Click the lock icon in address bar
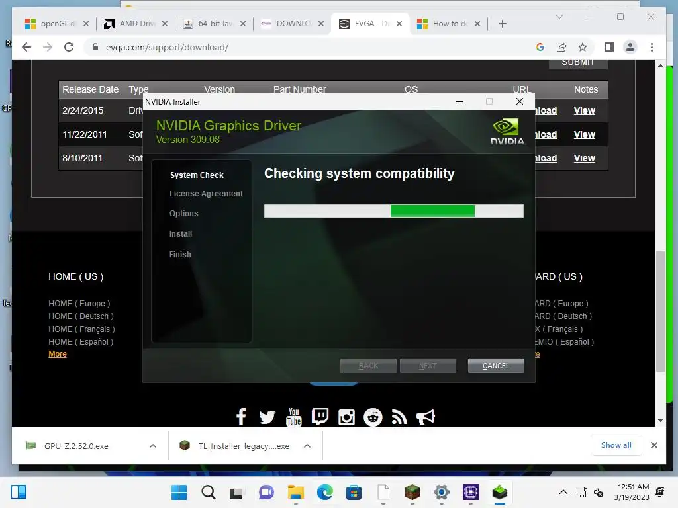Screen dimensions: 678x508 pos(95,47)
